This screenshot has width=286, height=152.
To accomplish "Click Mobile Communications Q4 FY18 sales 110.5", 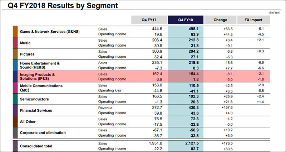I will pos(193,85).
